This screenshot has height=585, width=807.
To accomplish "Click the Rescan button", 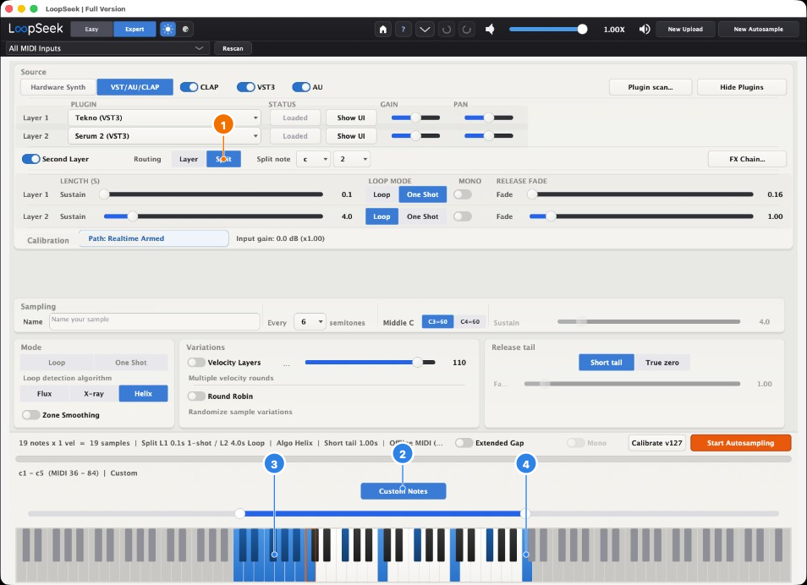I will tap(233, 48).
